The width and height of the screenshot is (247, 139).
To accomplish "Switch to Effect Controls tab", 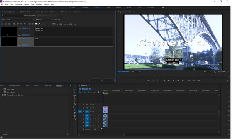I will [x=25, y=12].
